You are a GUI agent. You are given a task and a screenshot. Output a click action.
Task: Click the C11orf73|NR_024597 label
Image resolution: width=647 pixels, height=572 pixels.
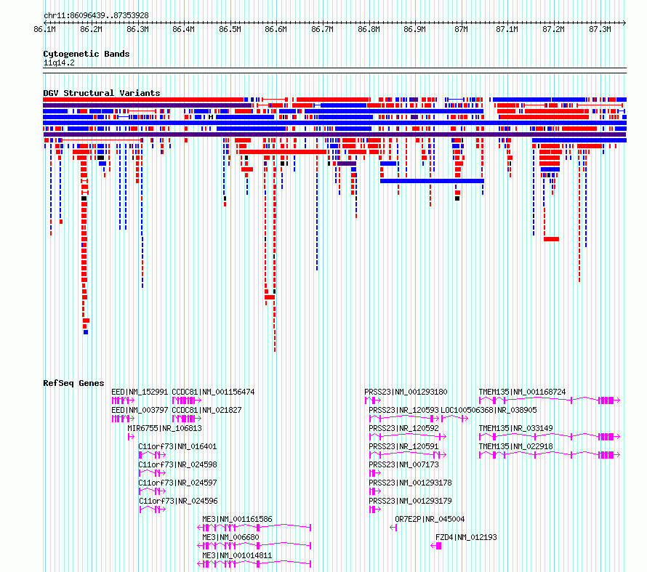click(x=177, y=483)
